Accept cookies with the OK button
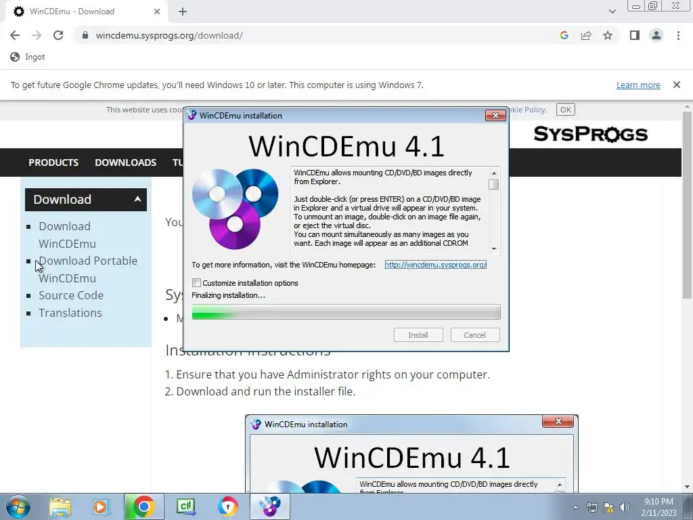This screenshot has height=520, width=693. point(565,110)
